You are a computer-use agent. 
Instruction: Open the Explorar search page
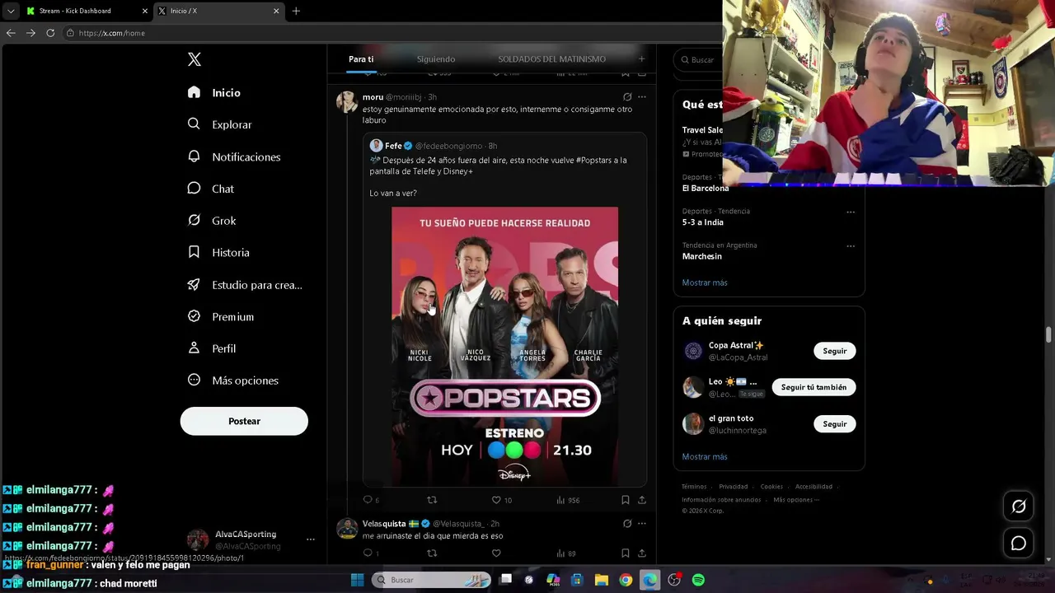click(220, 124)
